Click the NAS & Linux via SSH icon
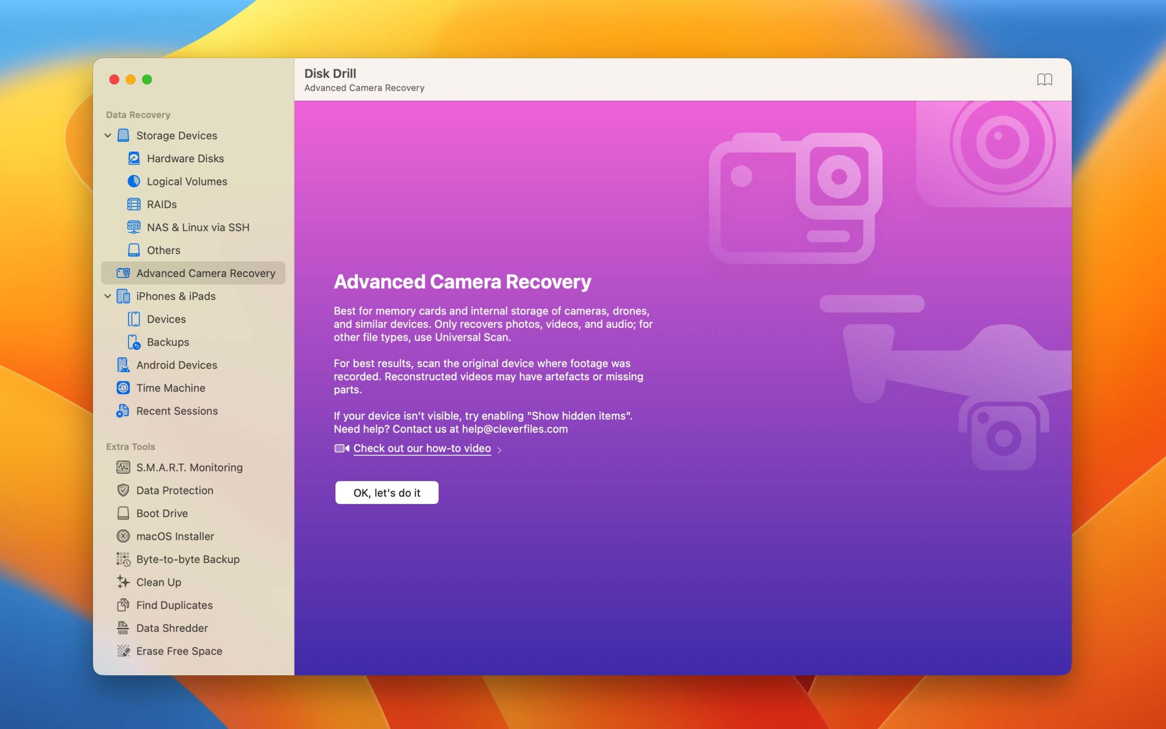Image resolution: width=1166 pixels, height=729 pixels. [133, 227]
